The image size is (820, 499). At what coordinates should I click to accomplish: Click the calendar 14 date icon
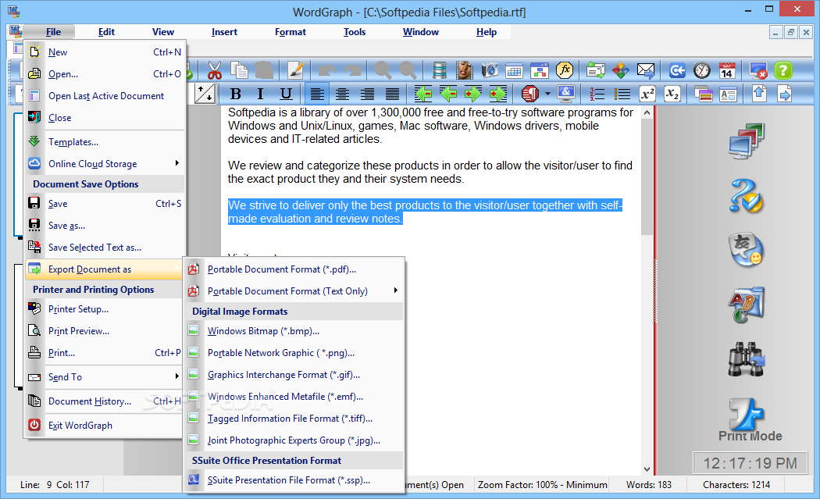[727, 70]
